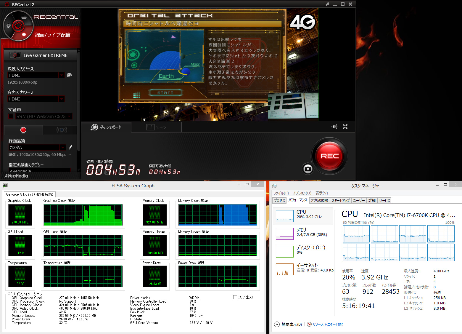Click the GPU Load gauge showing 42 %
This screenshot has width=462, height=334.
(x=20, y=246)
